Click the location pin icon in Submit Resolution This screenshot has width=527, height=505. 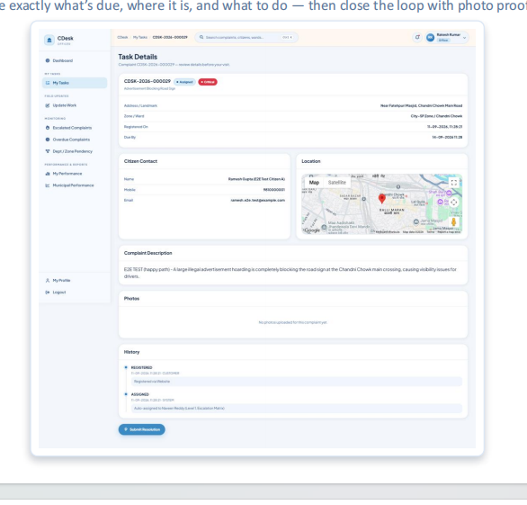click(x=126, y=429)
